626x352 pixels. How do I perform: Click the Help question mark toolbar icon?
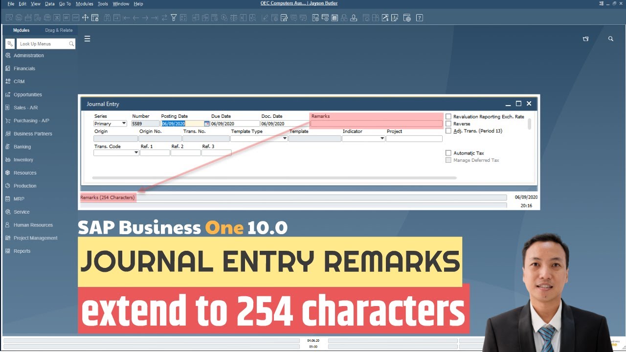click(420, 18)
